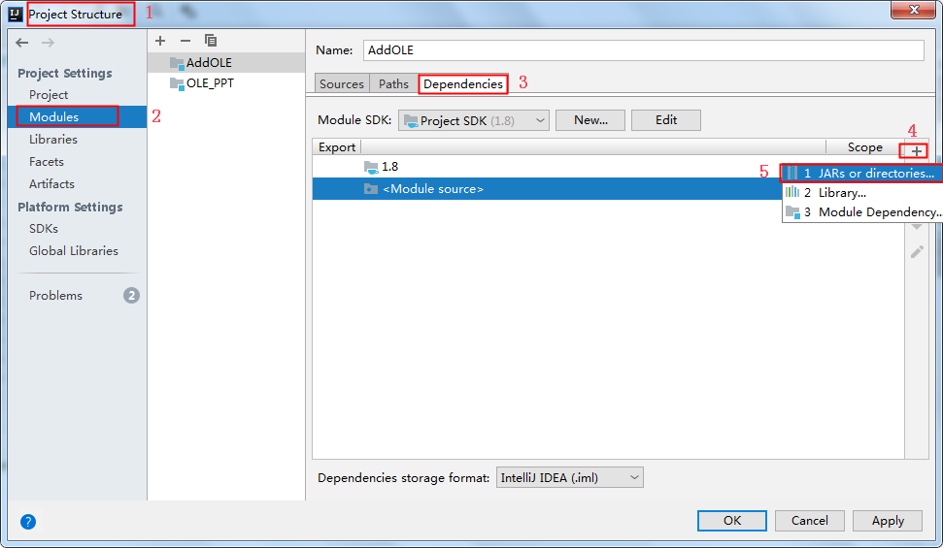Open help with the question mark icon
Viewport: 943px width, 548px height.
coord(27,522)
